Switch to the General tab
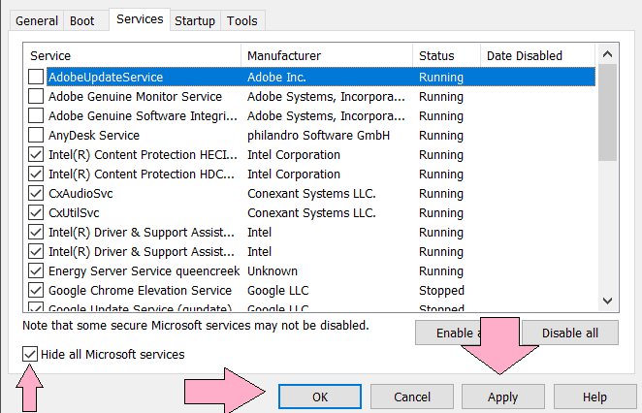The width and height of the screenshot is (642, 413). click(36, 20)
